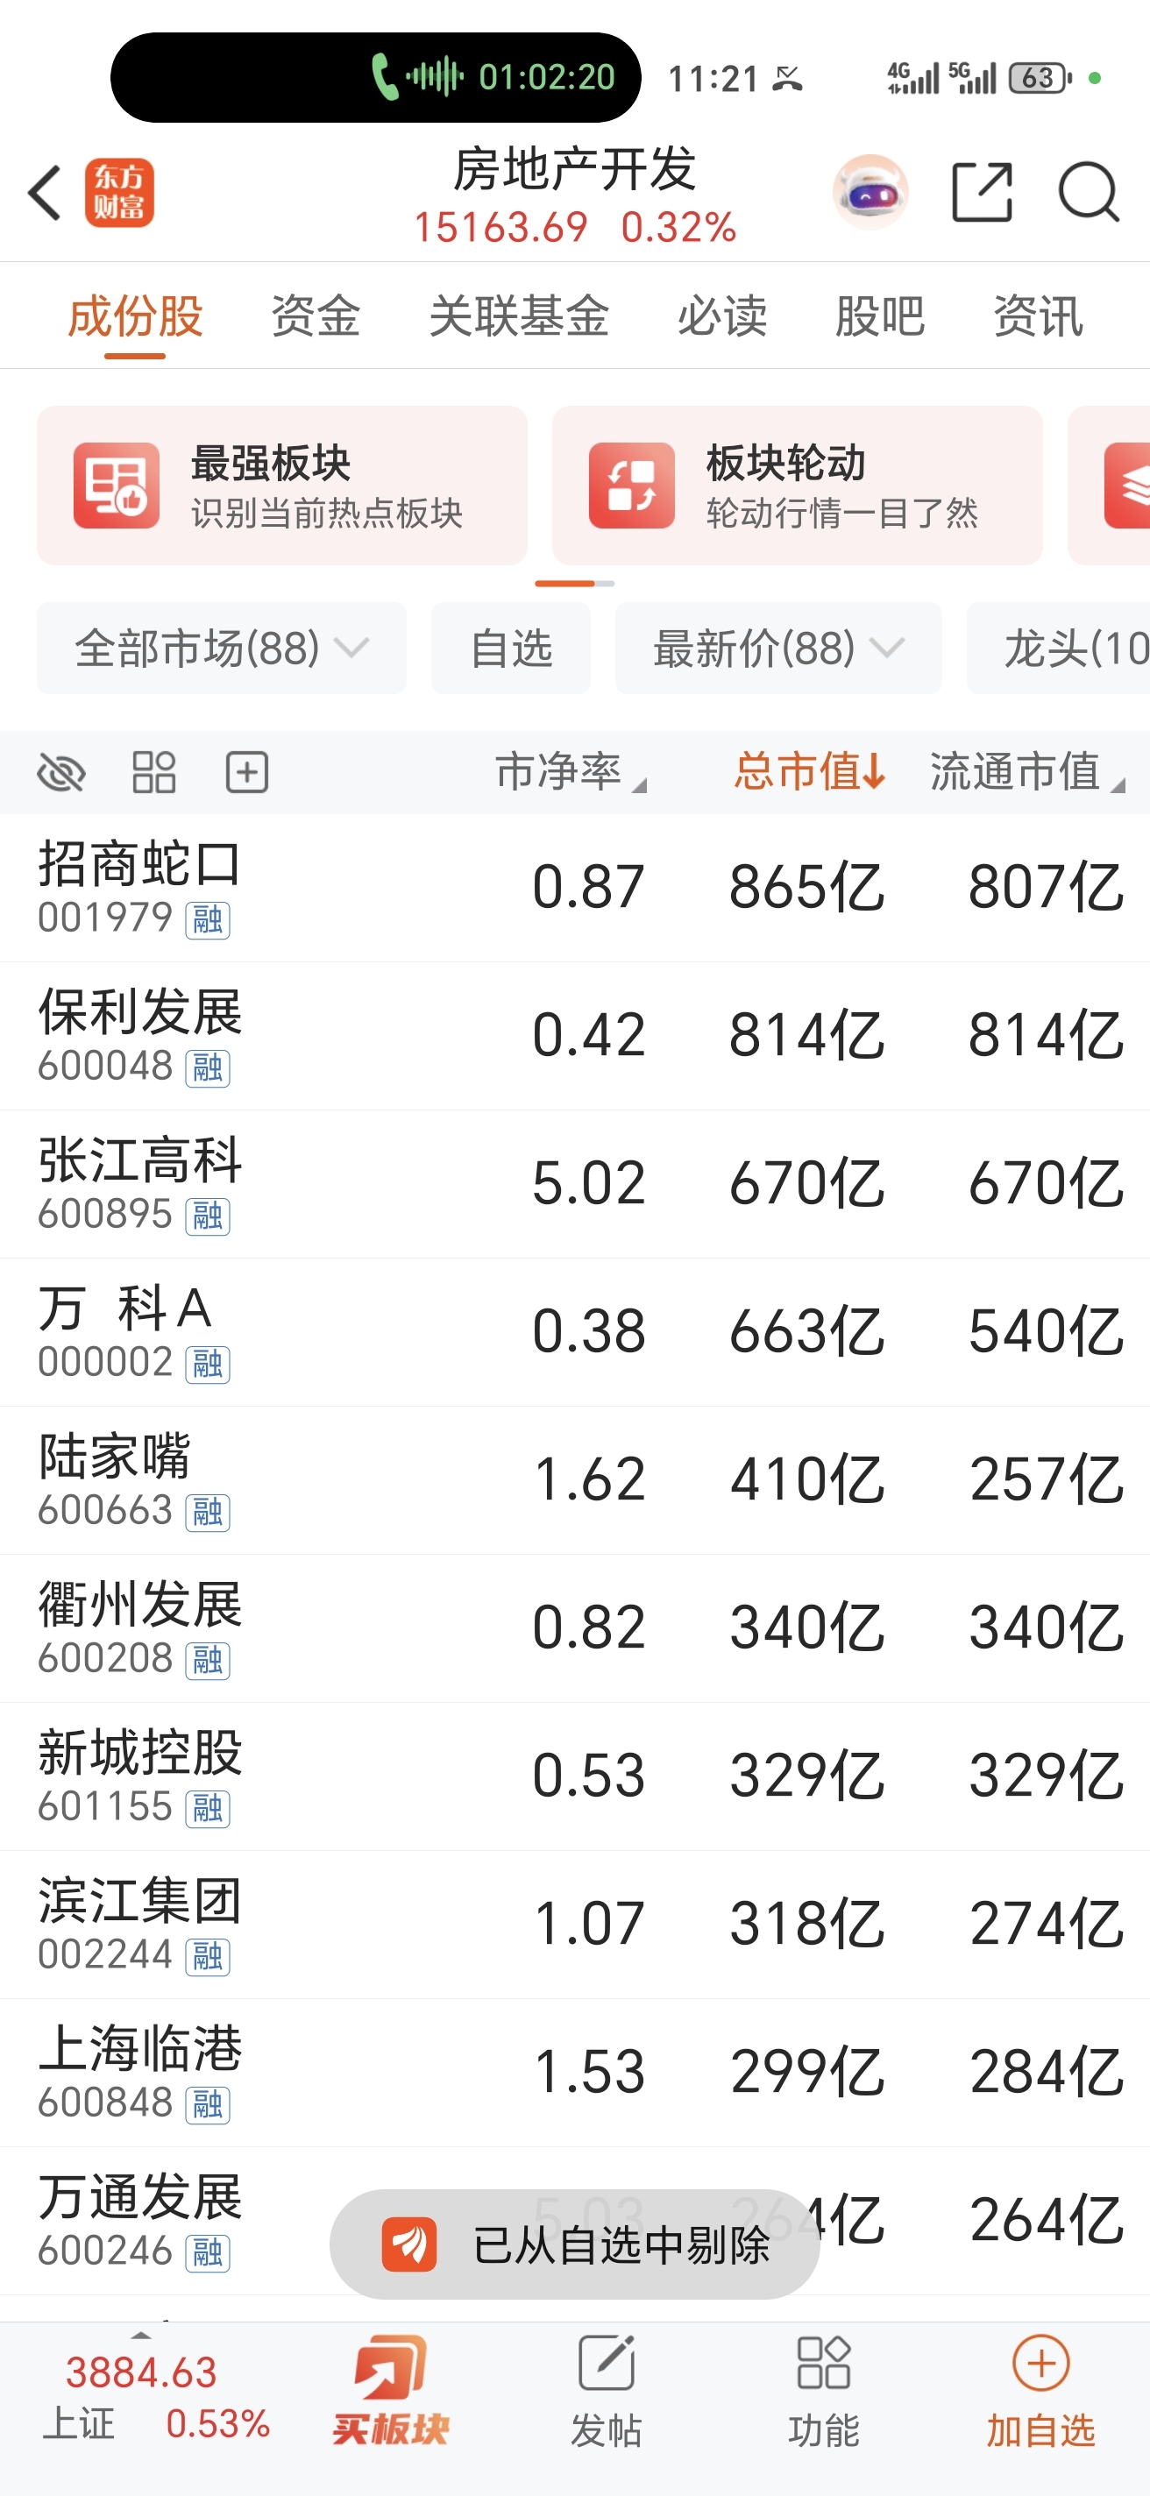Viewport: 1150px width, 2496px height.
Task: Tap the card carousel page indicator
Action: coord(574,584)
